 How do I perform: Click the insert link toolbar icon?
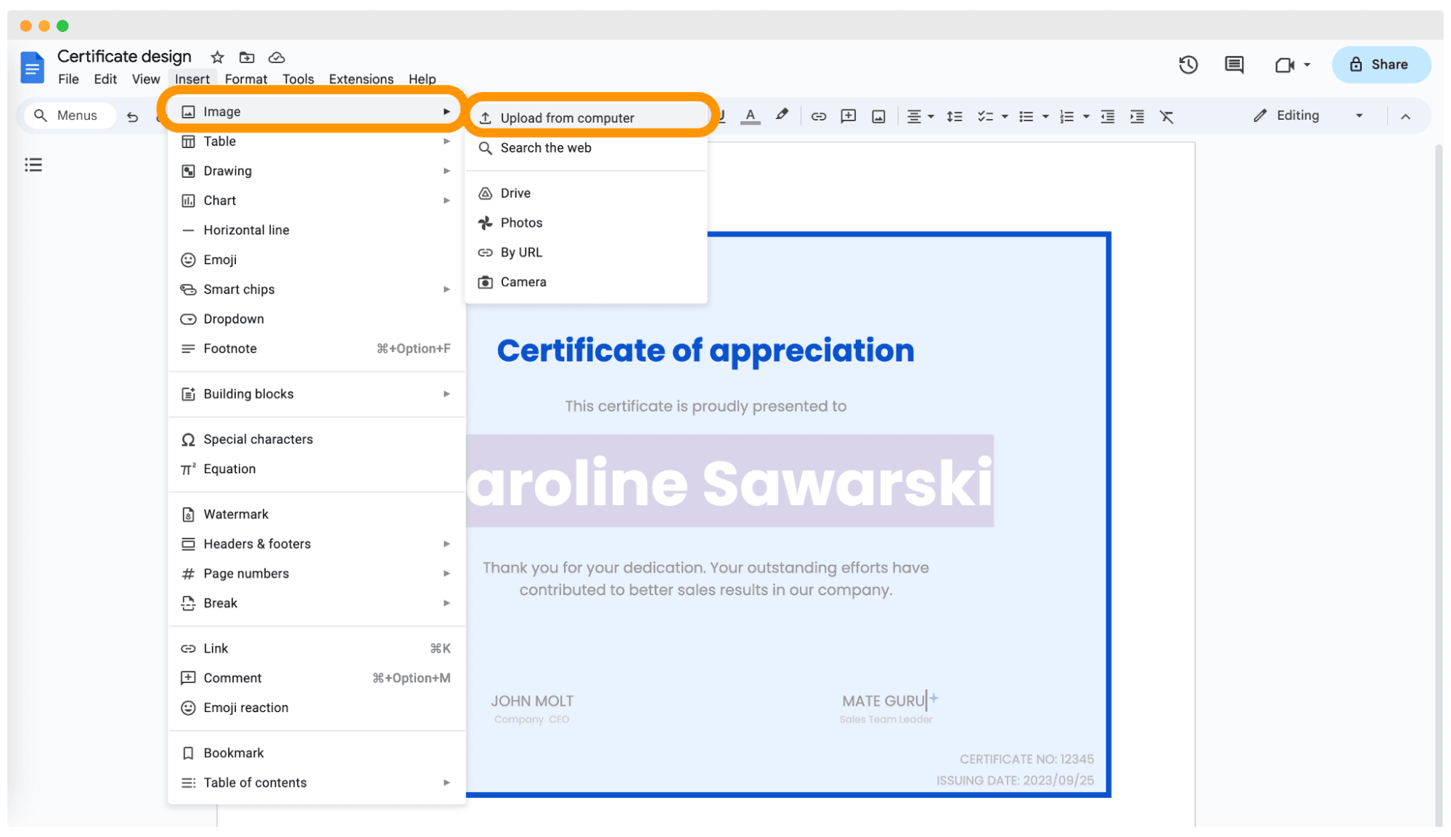point(819,116)
